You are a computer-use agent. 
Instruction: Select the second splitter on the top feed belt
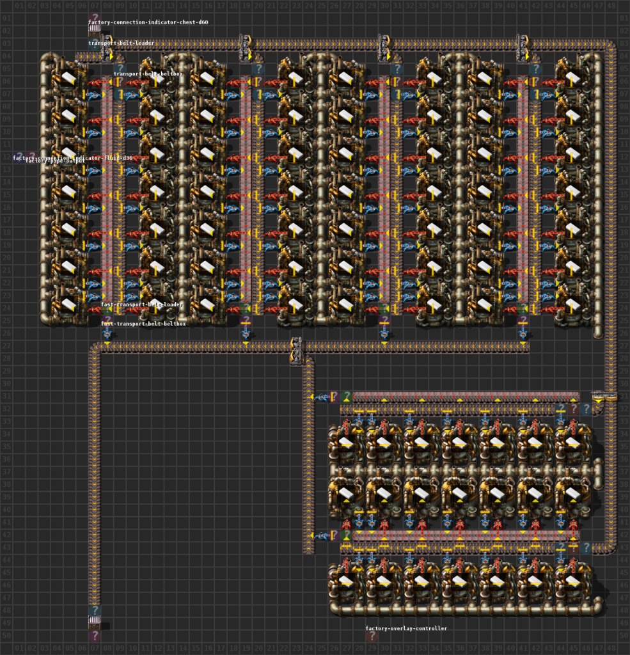pos(246,48)
